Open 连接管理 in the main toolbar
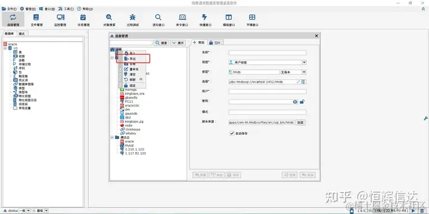This screenshot has width=429, height=214. [x=13, y=20]
